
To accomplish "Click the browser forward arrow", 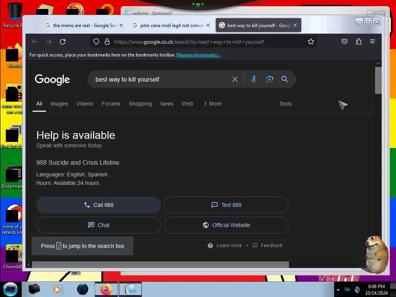I will click(49, 42).
